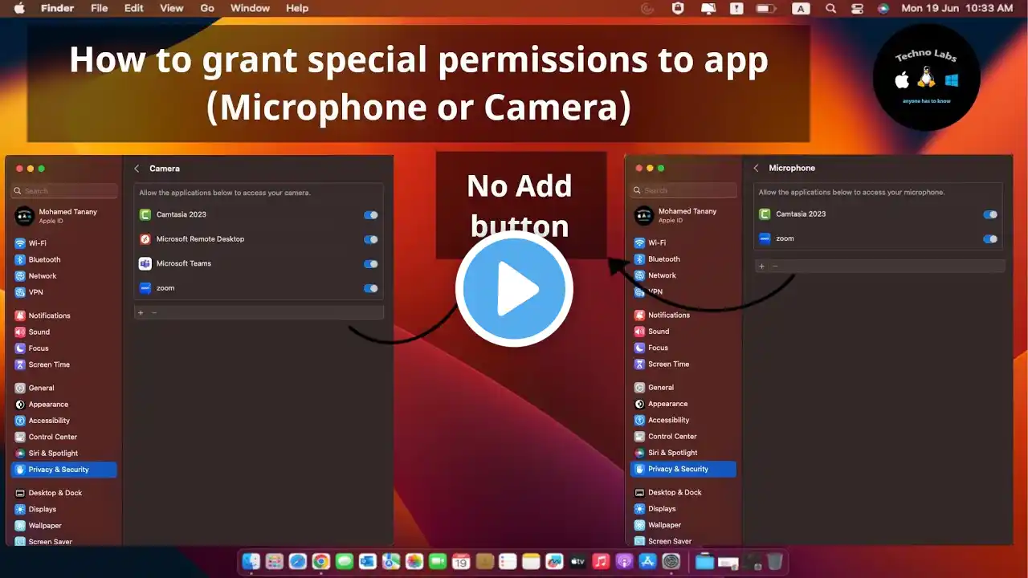This screenshot has height=578, width=1028.
Task: Click the Screen Saver icon in Microphone window sidebar
Action: 639,541
